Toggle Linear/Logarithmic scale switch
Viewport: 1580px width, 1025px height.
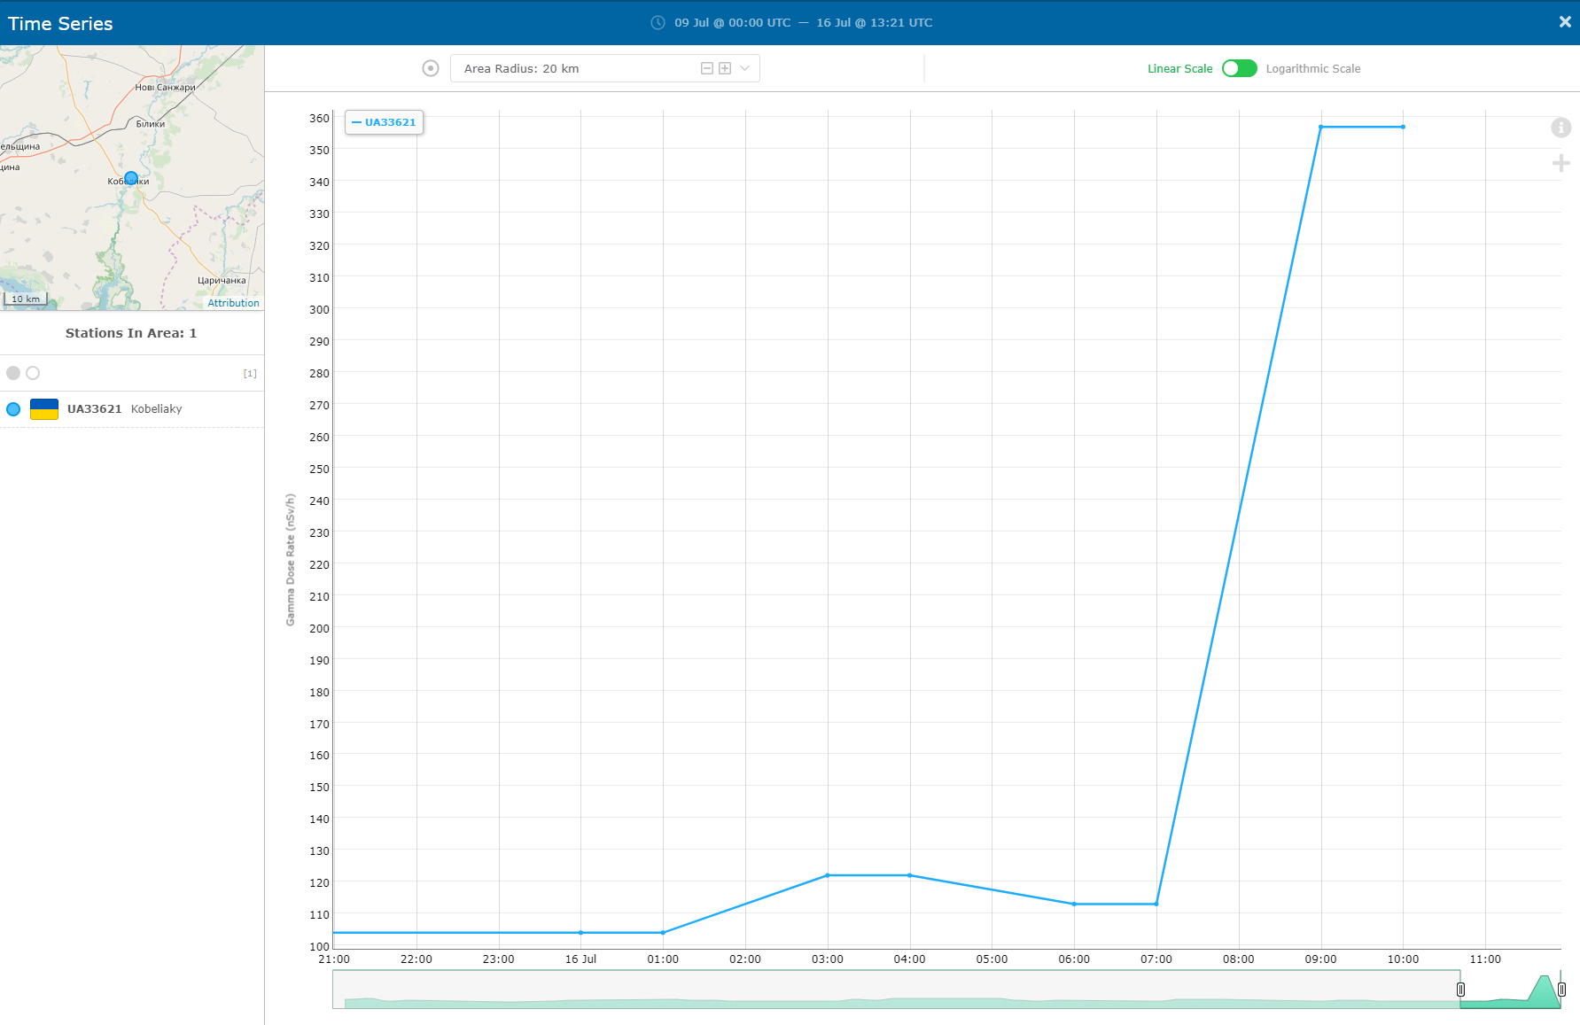(x=1239, y=68)
